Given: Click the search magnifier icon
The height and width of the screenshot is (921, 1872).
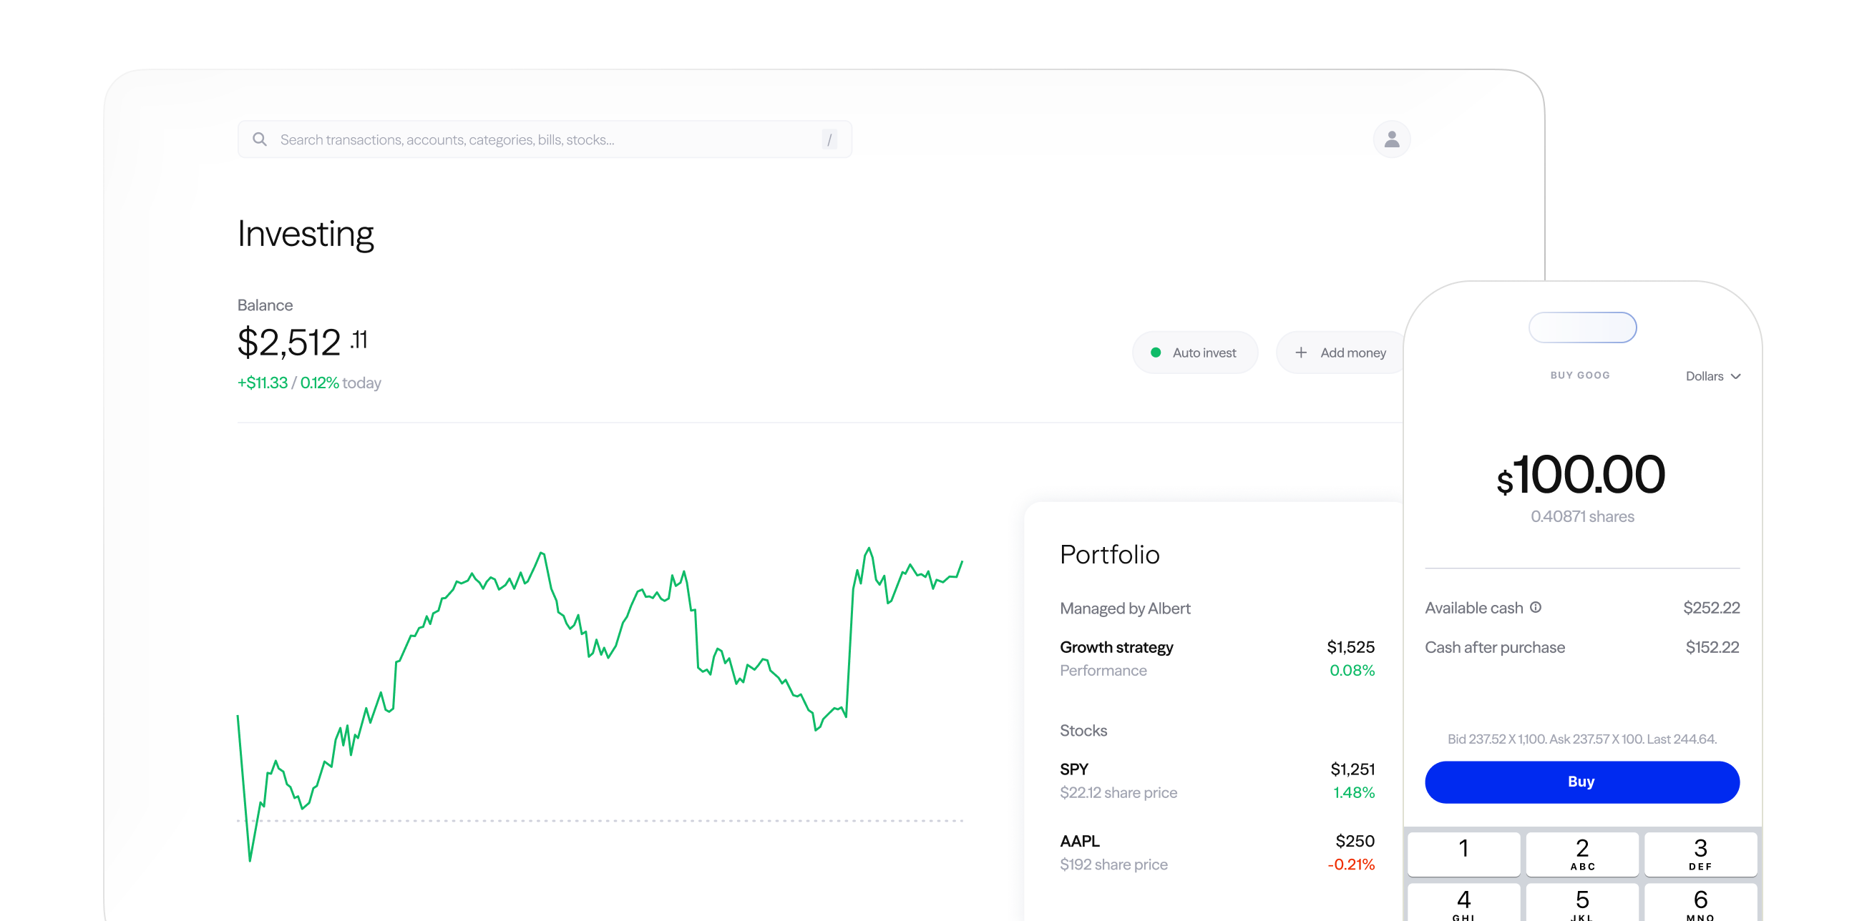Looking at the screenshot, I should point(260,139).
